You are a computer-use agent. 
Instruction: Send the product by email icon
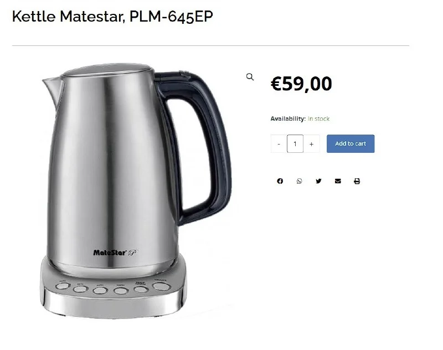[338, 181]
